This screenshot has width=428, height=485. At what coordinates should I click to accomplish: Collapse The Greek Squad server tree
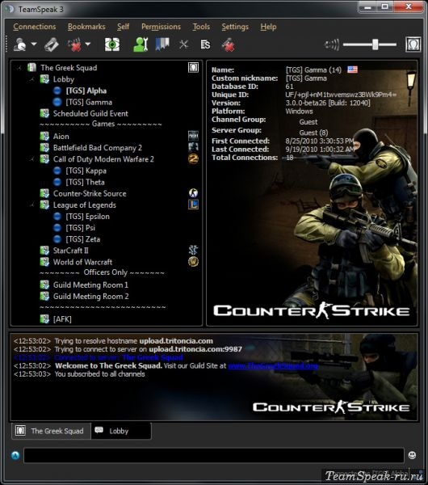pyautogui.click(x=19, y=67)
